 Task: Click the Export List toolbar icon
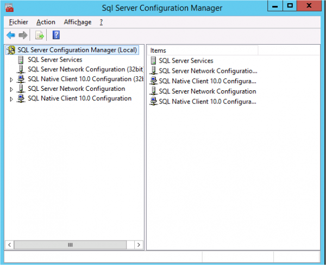[x=39, y=35]
